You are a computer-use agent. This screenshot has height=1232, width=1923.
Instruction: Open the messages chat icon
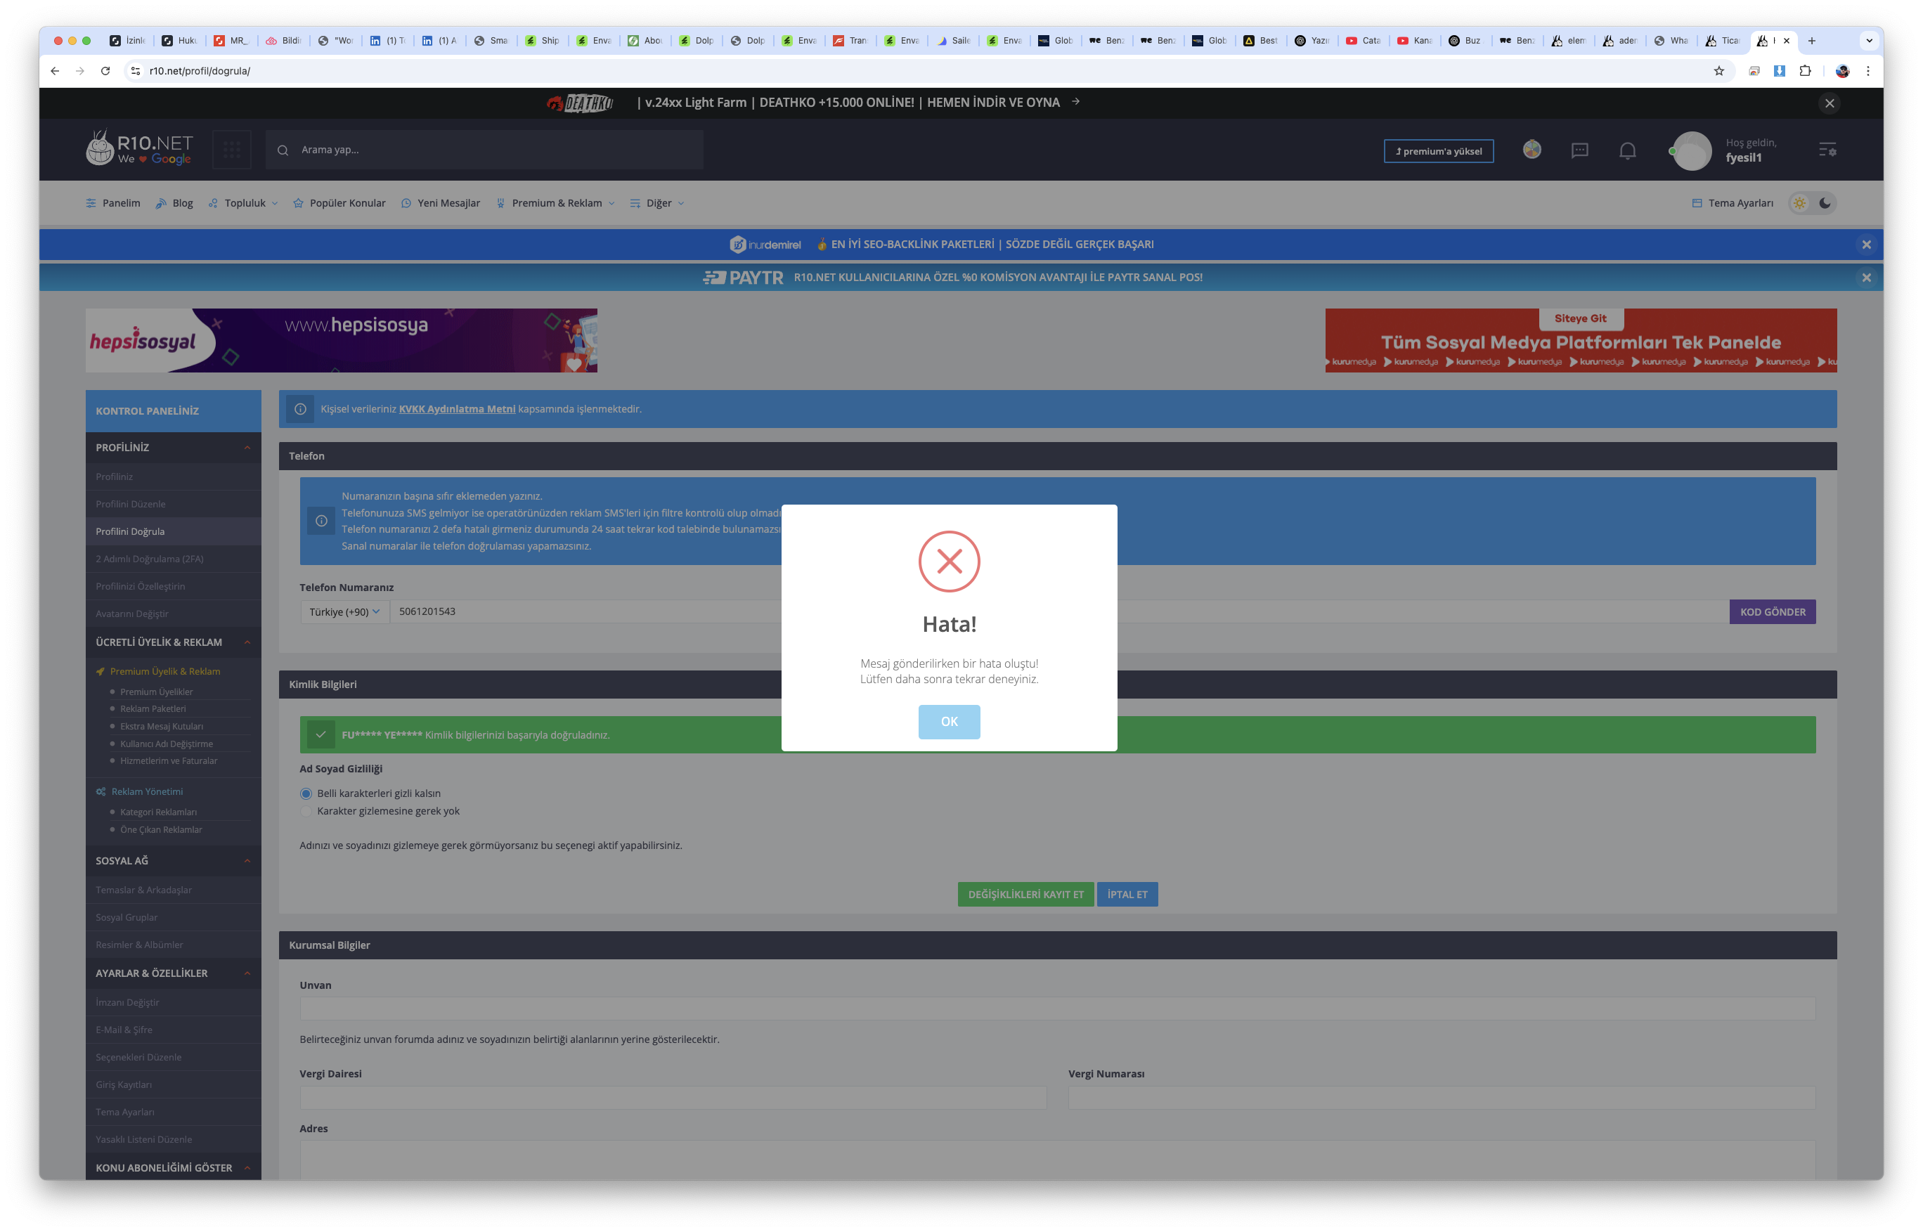pyautogui.click(x=1580, y=150)
